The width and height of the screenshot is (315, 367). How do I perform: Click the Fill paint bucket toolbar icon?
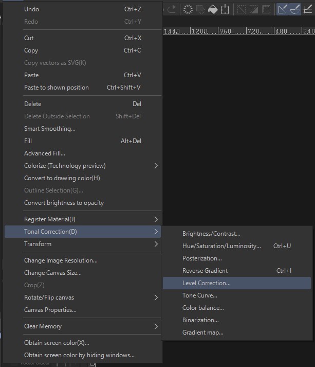tap(213, 10)
